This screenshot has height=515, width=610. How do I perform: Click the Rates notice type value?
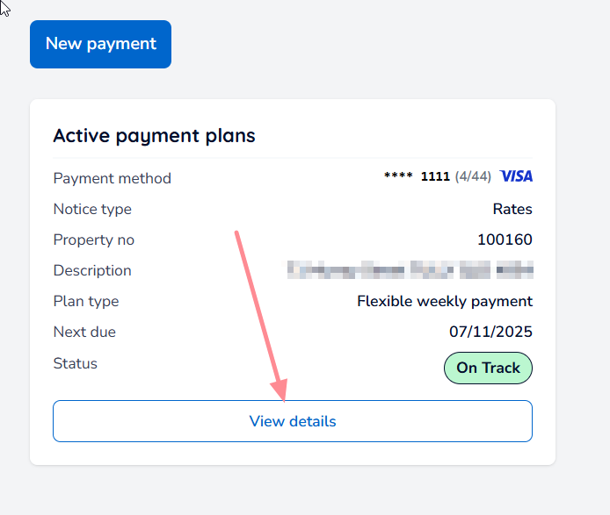[512, 209]
